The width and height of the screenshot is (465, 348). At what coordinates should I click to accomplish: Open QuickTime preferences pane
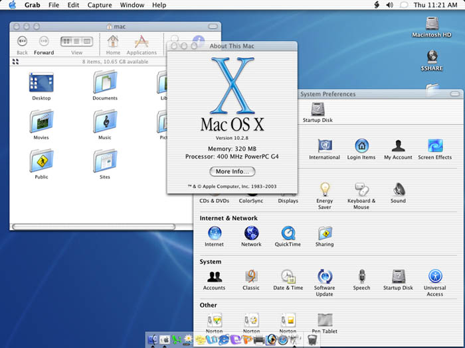(288, 237)
